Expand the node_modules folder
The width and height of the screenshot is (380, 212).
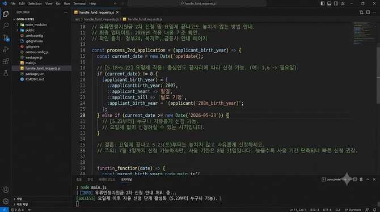[17, 25]
